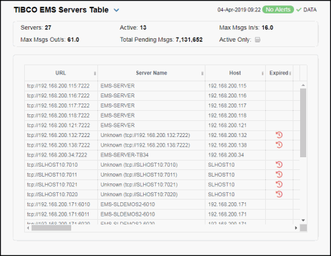Viewport: 331px width, 256px height.
Task: Open Server Name column menu handle
Action: (202, 73)
